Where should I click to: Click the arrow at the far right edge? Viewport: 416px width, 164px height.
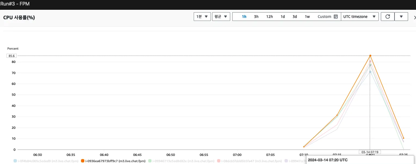click(414, 18)
